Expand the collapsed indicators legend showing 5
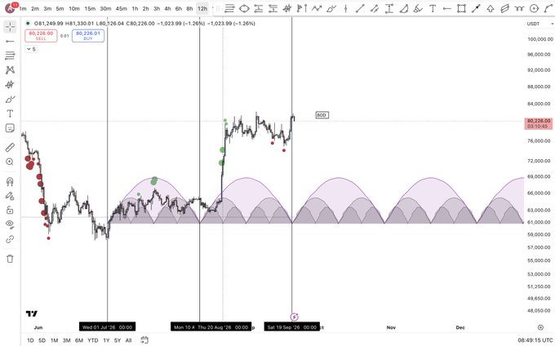555x346 pixels. click(x=31, y=49)
